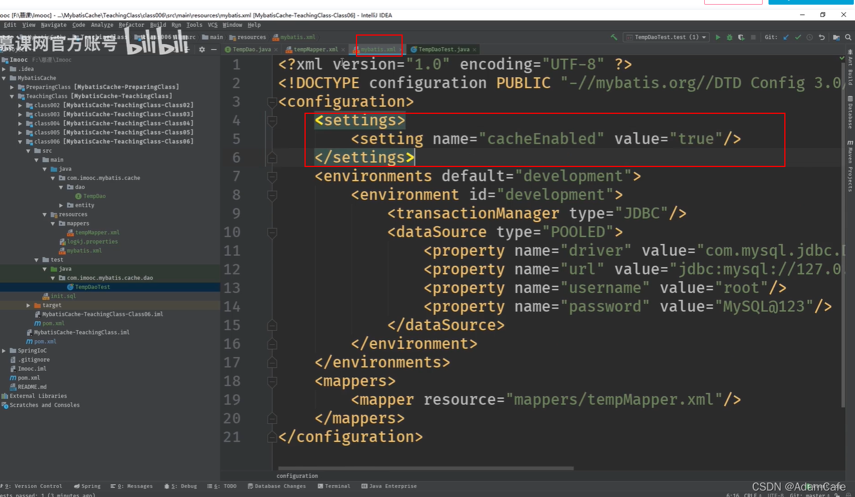This screenshot has height=497, width=855.
Task: Click the Stop square icon
Action: [x=753, y=37]
